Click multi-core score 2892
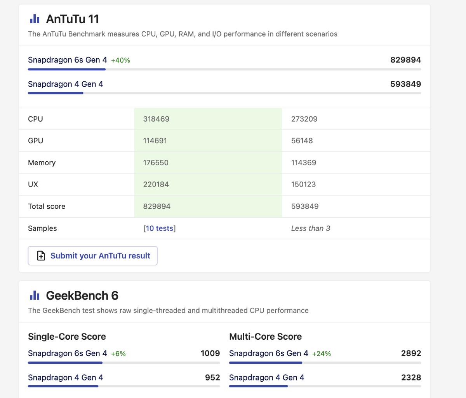Screen dimensions: 466x398 [411, 353]
